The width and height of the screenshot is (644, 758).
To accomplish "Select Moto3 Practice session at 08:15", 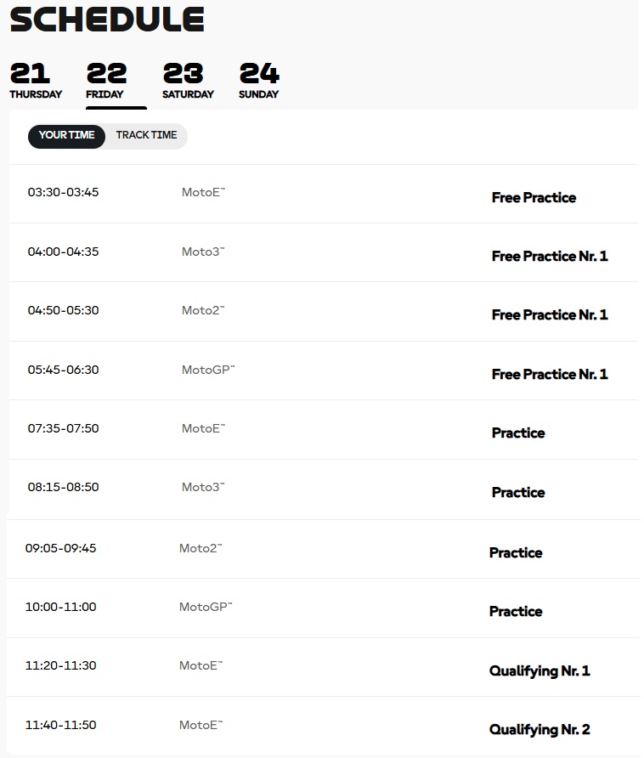I will [323, 489].
